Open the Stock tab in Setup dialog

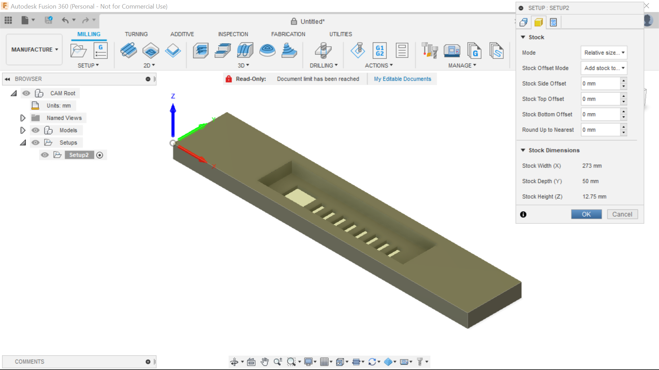tap(539, 22)
